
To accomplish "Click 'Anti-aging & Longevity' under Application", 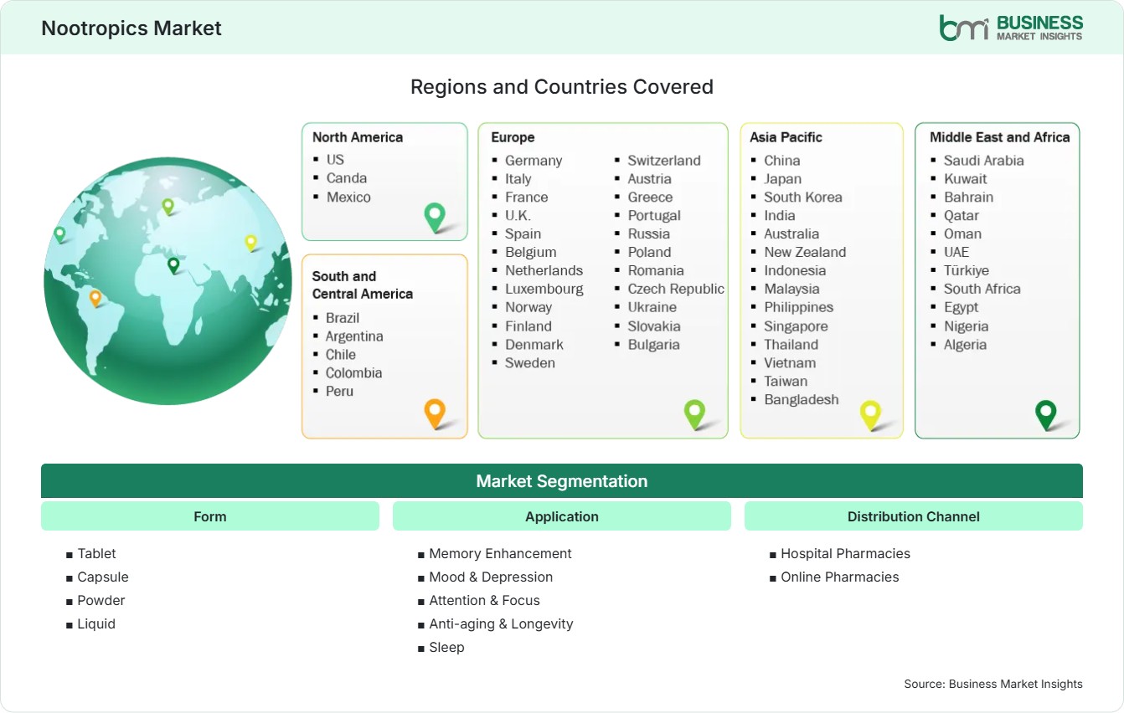I will pyautogui.click(x=502, y=623).
